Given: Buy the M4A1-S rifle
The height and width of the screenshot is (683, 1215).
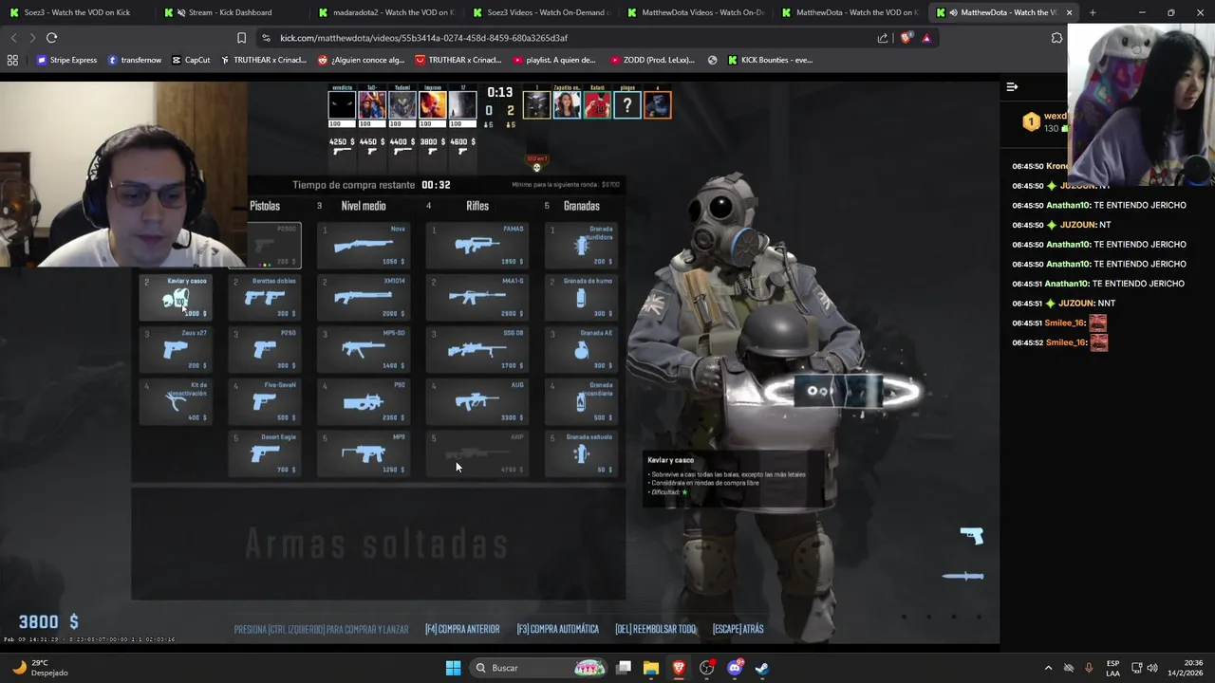Looking at the screenshot, I should (x=477, y=297).
